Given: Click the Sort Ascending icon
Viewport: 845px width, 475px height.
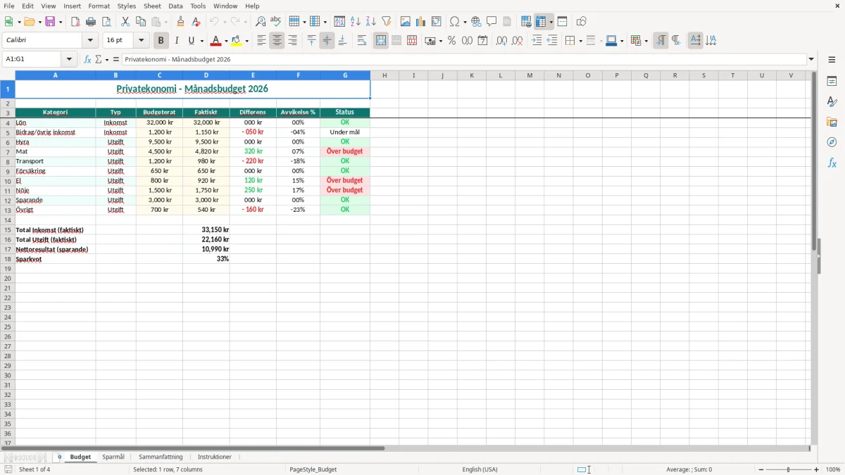Looking at the screenshot, I should (x=355, y=22).
